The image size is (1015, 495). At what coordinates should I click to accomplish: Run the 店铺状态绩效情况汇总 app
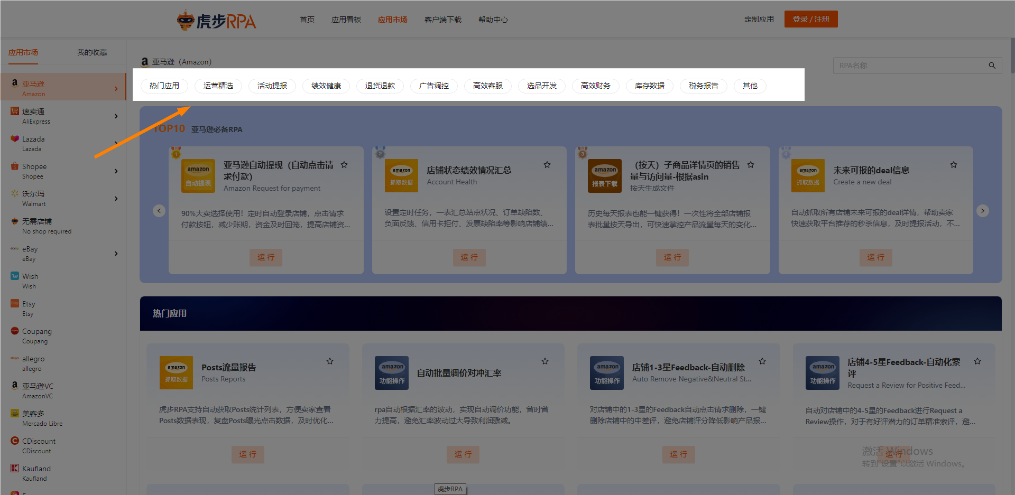point(469,257)
